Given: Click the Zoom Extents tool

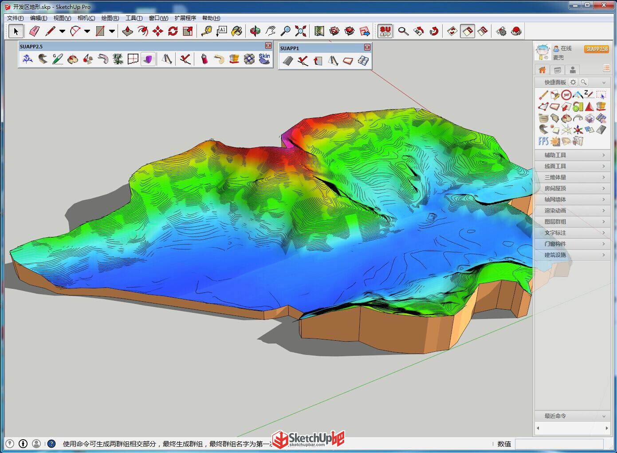Looking at the screenshot, I should tap(300, 31).
